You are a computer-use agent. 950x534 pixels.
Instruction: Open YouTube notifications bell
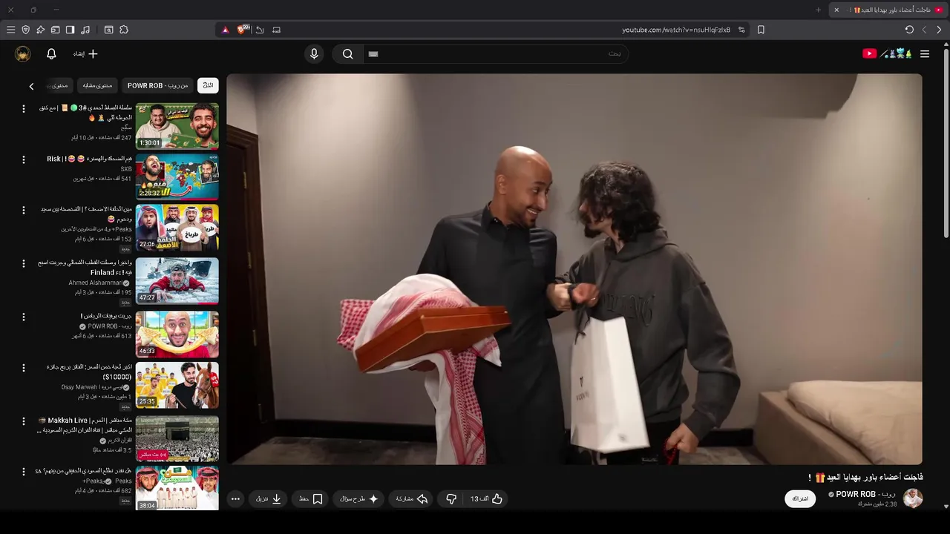(x=51, y=53)
